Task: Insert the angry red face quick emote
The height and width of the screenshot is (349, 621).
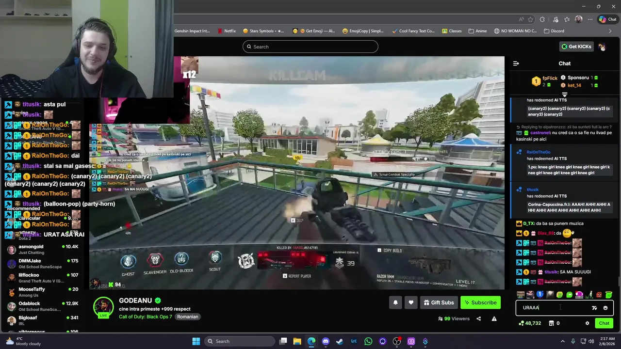Action: click(599, 294)
